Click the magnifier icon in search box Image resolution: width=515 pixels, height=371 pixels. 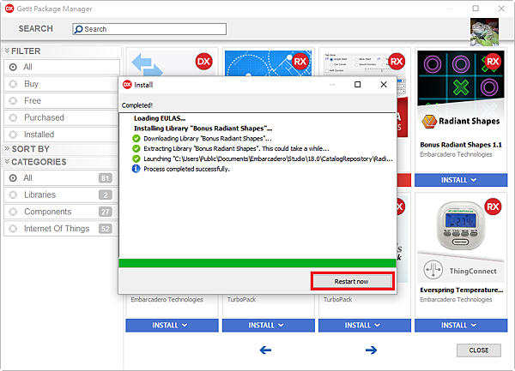tap(78, 29)
